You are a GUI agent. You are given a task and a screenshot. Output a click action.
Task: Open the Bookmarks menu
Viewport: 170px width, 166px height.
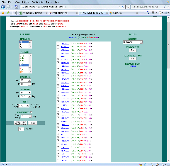click(x=38, y=2)
